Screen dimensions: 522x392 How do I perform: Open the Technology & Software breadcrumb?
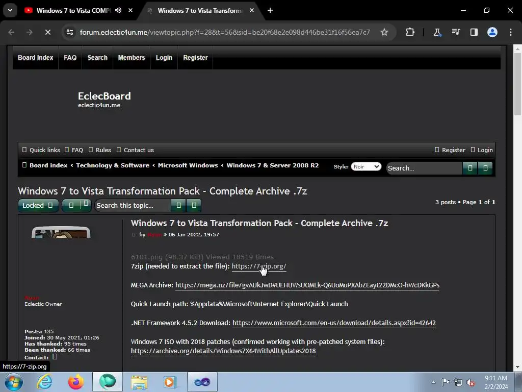[x=113, y=165]
